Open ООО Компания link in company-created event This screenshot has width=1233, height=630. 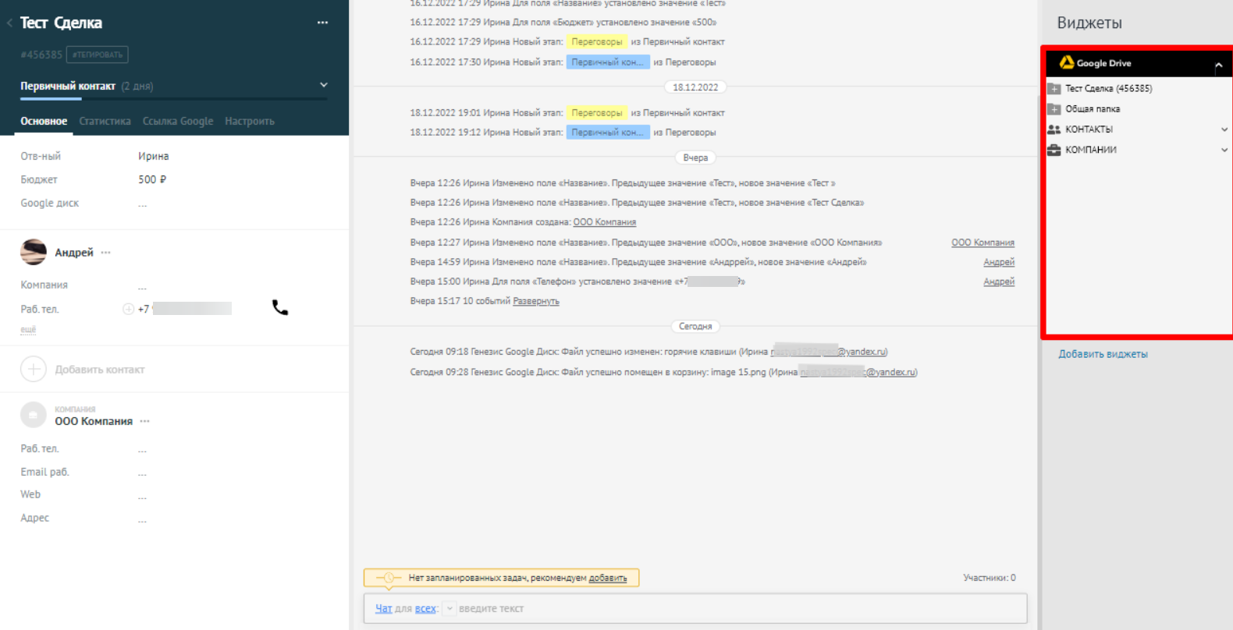[605, 222]
